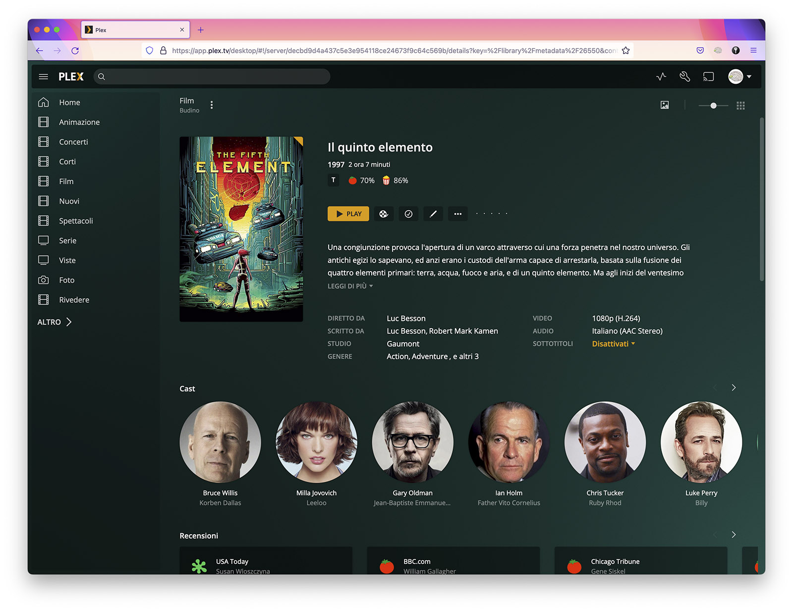793x611 pixels.
Task: Advance the Recensioni row with next arrow
Action: (734, 535)
